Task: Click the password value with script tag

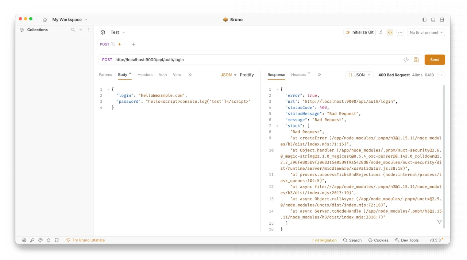Action: (198, 102)
